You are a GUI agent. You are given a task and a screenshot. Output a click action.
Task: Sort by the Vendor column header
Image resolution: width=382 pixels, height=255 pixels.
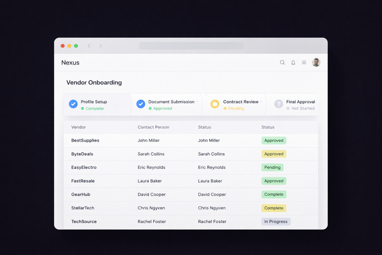(x=78, y=127)
